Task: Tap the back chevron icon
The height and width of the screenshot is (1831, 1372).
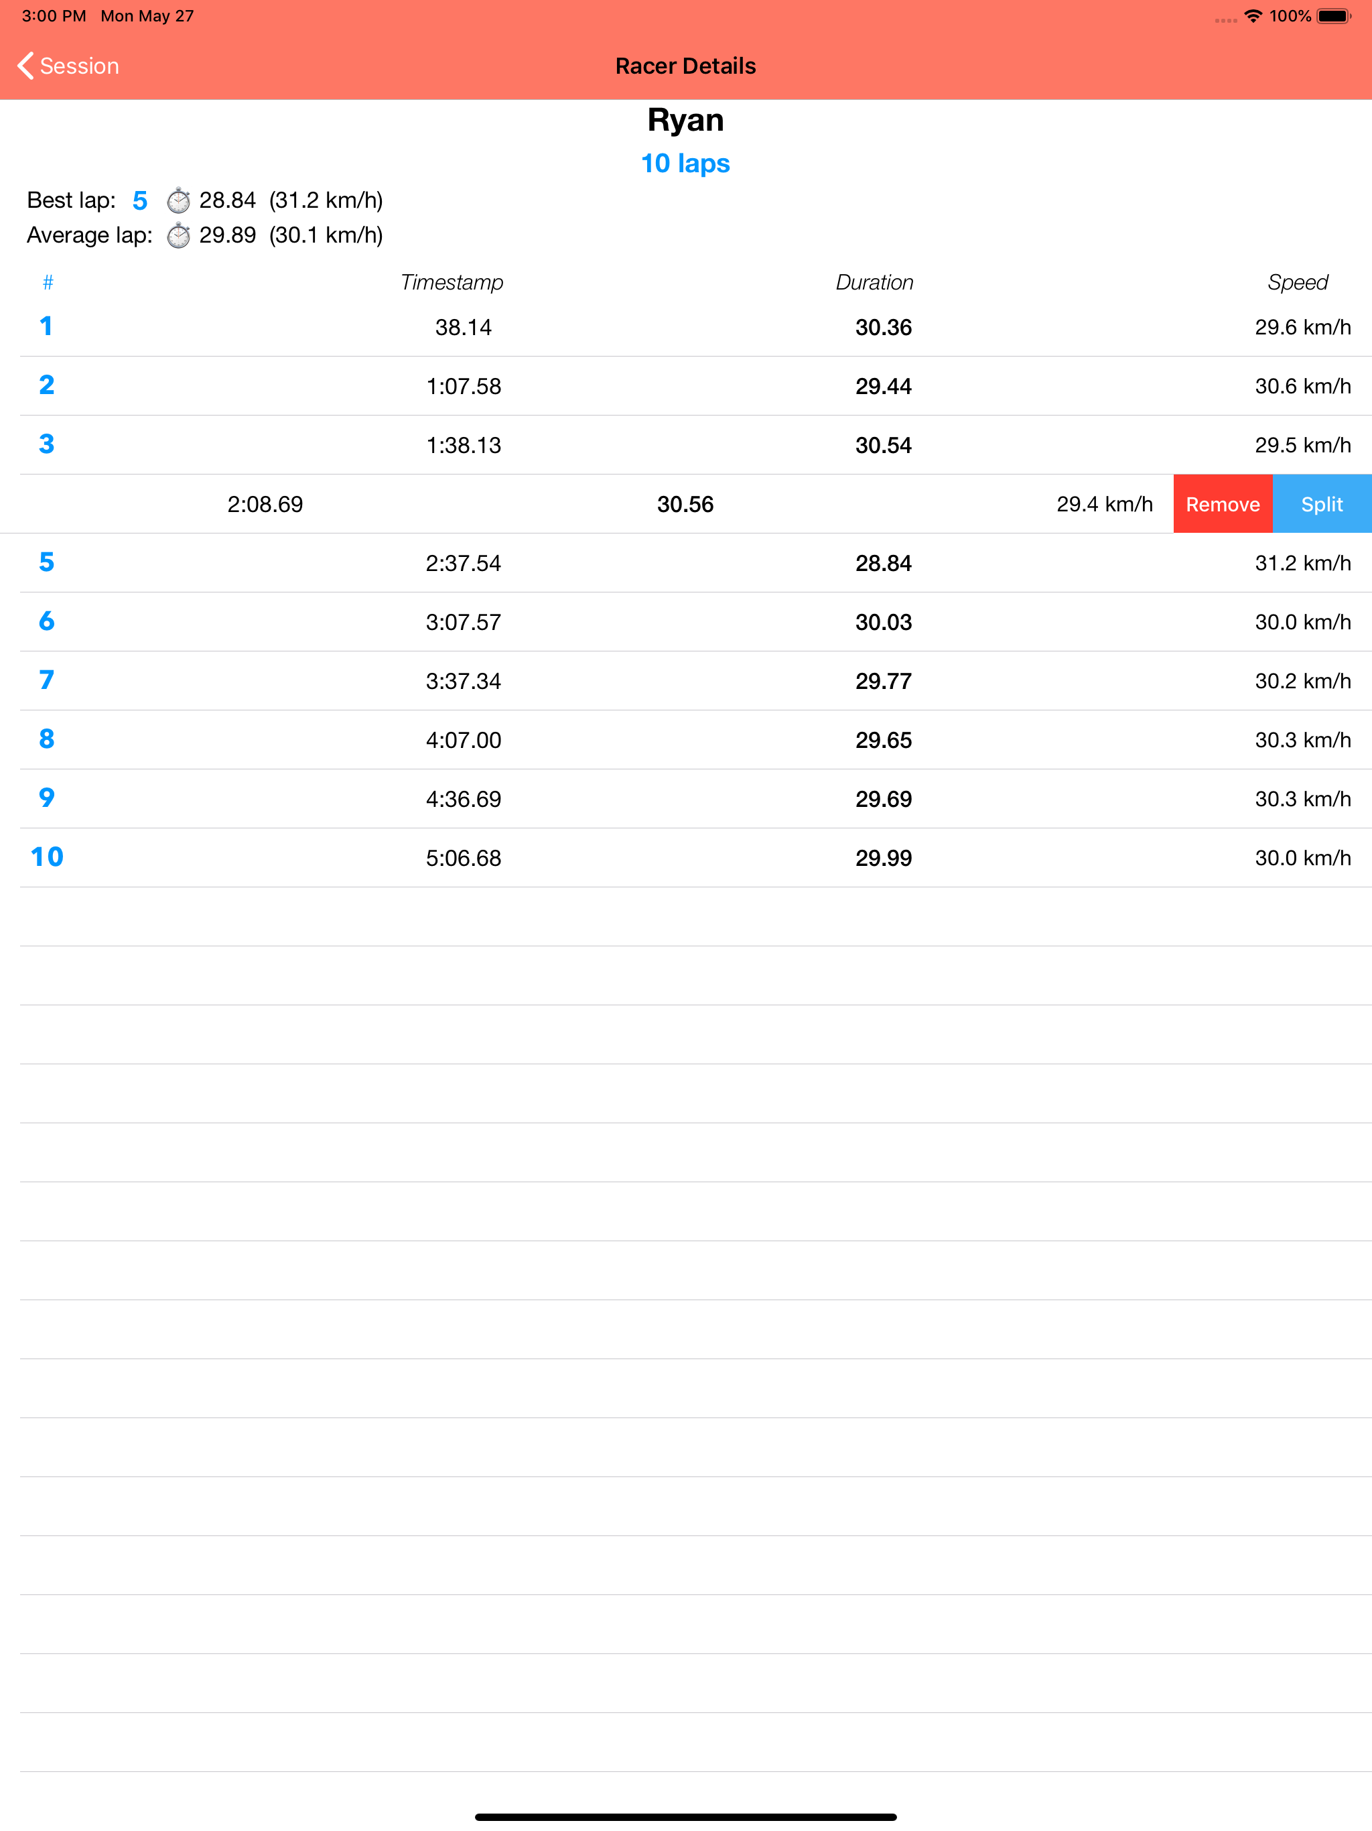Action: point(25,66)
